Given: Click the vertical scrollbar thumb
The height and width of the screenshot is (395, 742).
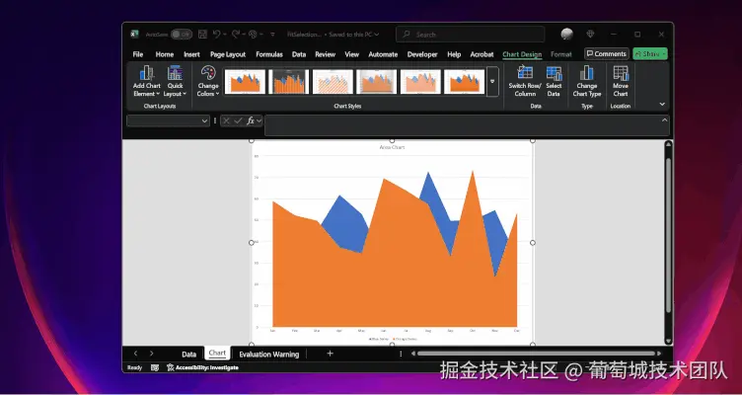Looking at the screenshot, I should click(x=668, y=235).
